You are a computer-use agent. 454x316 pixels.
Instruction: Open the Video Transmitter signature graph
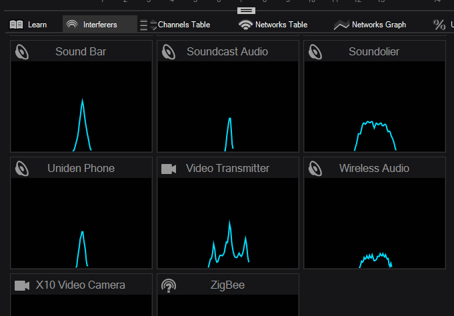pyautogui.click(x=228, y=223)
